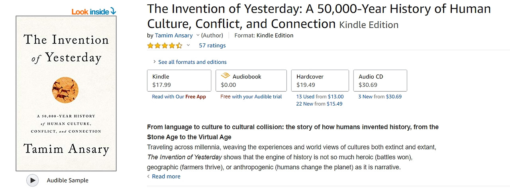Expand See all formats and editions
Viewport: 510px width, 188px height.
pyautogui.click(x=190, y=62)
